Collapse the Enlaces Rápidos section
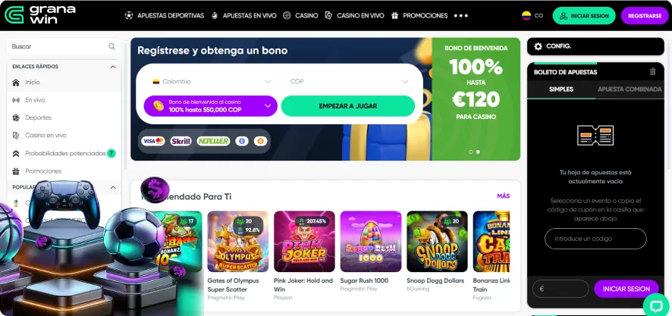The image size is (672, 316). pyautogui.click(x=113, y=67)
